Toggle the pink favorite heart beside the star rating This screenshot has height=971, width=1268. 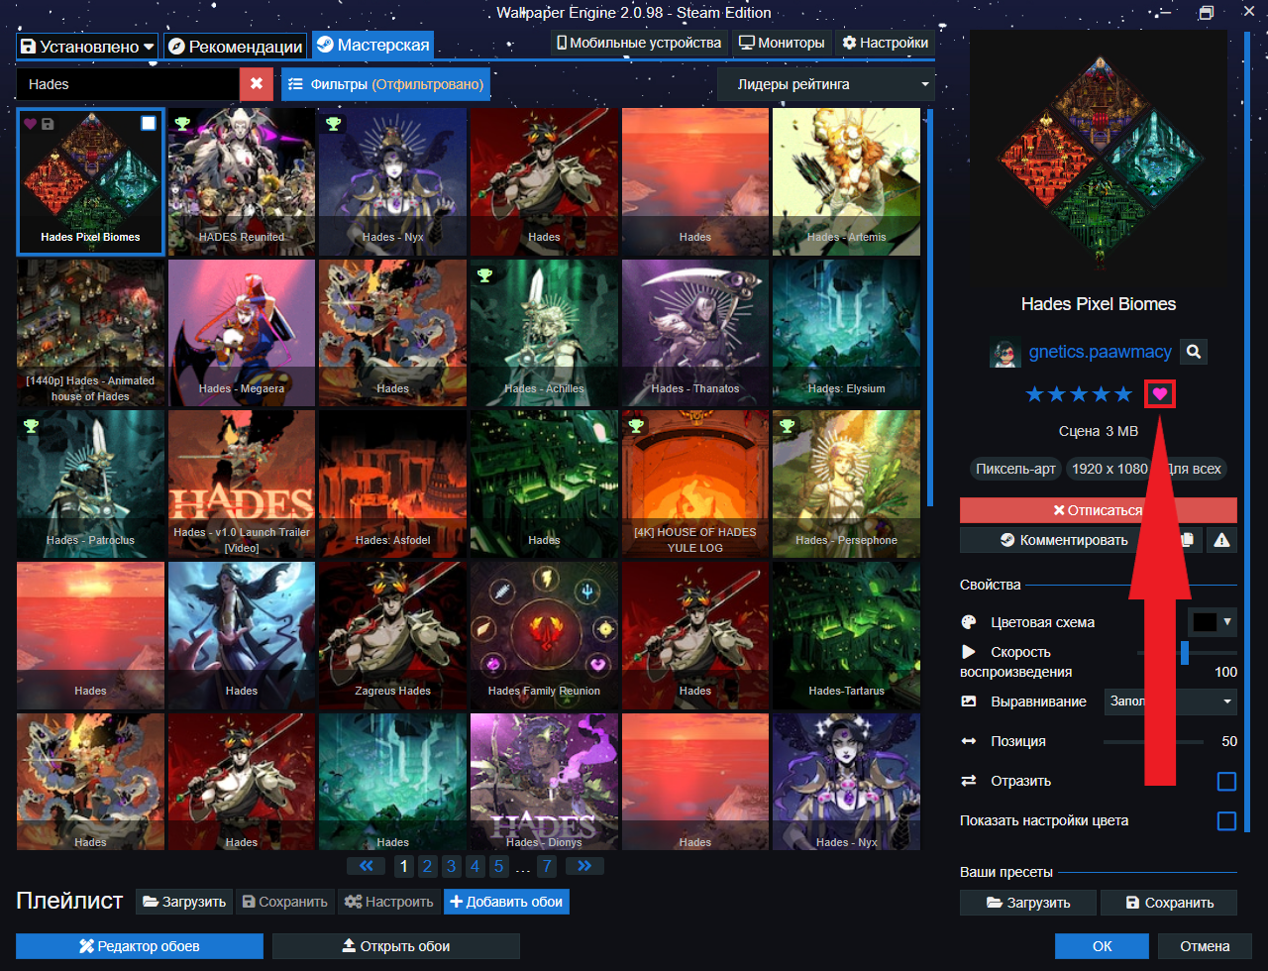1160,394
